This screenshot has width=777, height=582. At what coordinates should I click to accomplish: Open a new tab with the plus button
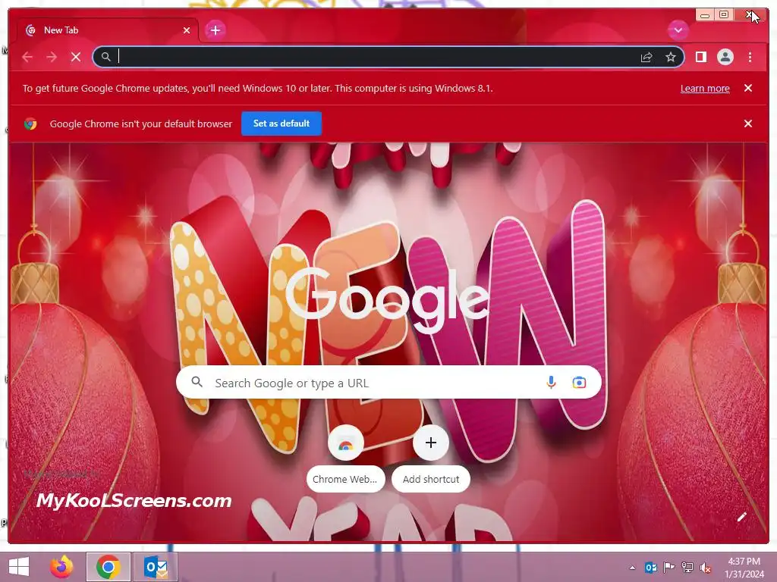(x=215, y=30)
